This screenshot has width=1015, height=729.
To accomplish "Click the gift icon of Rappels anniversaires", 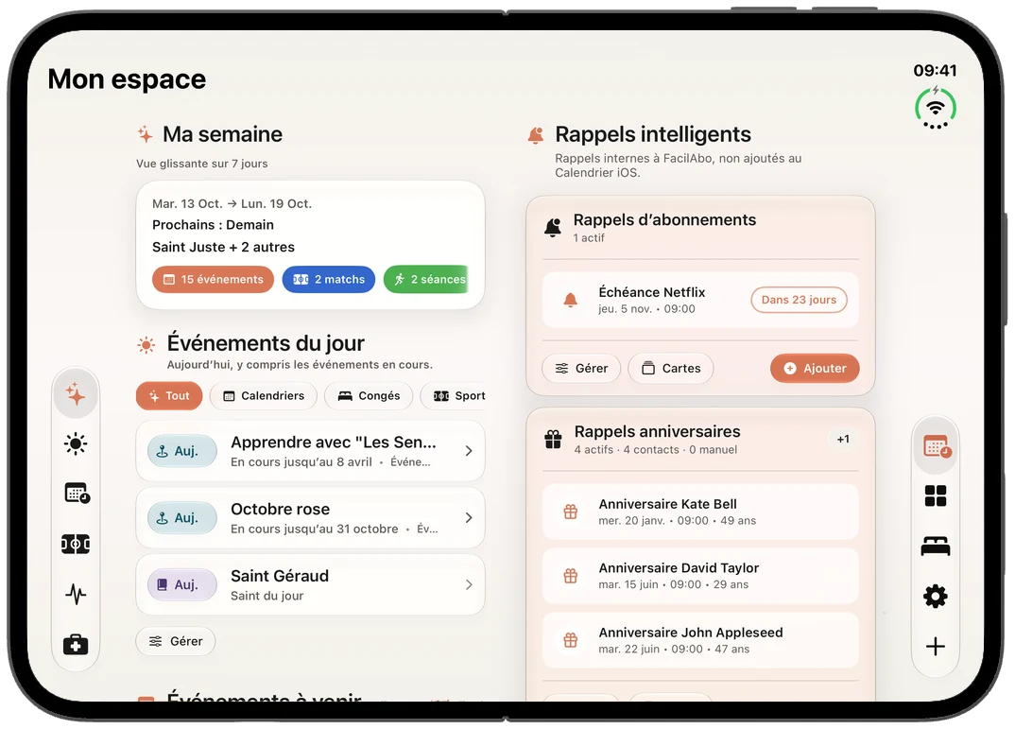I will 553,440.
